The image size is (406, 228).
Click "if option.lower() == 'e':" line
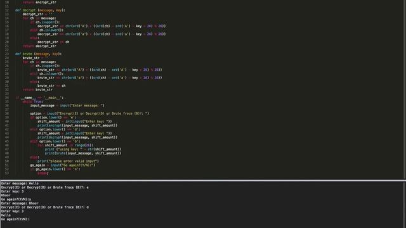(53, 117)
